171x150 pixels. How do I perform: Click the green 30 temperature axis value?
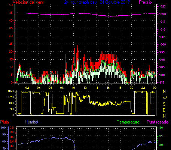[x=161, y=145]
